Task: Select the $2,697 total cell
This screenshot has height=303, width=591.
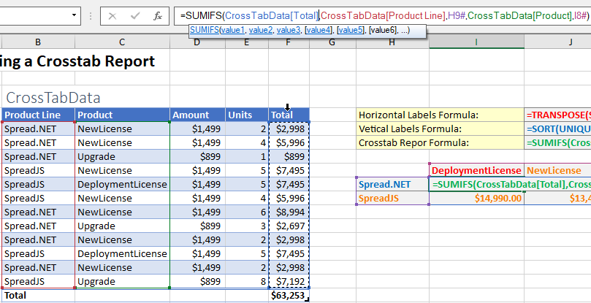Action: pos(289,226)
